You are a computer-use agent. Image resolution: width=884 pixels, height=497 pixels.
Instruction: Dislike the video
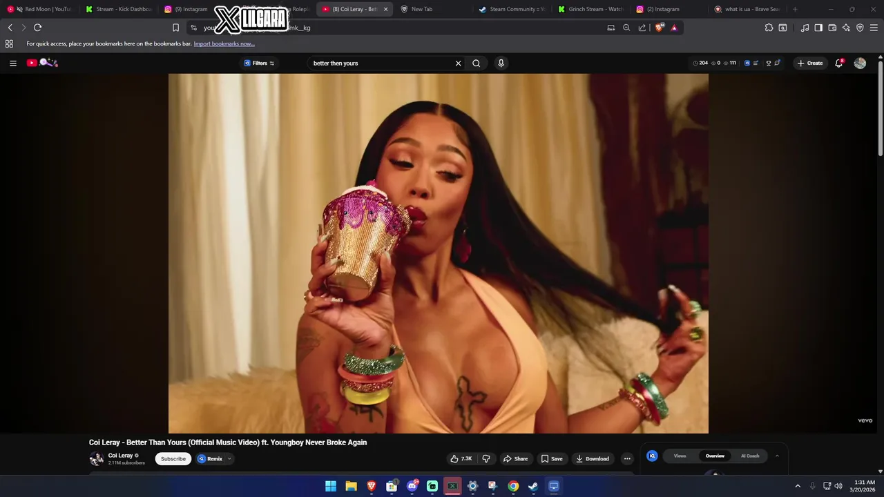coord(486,458)
